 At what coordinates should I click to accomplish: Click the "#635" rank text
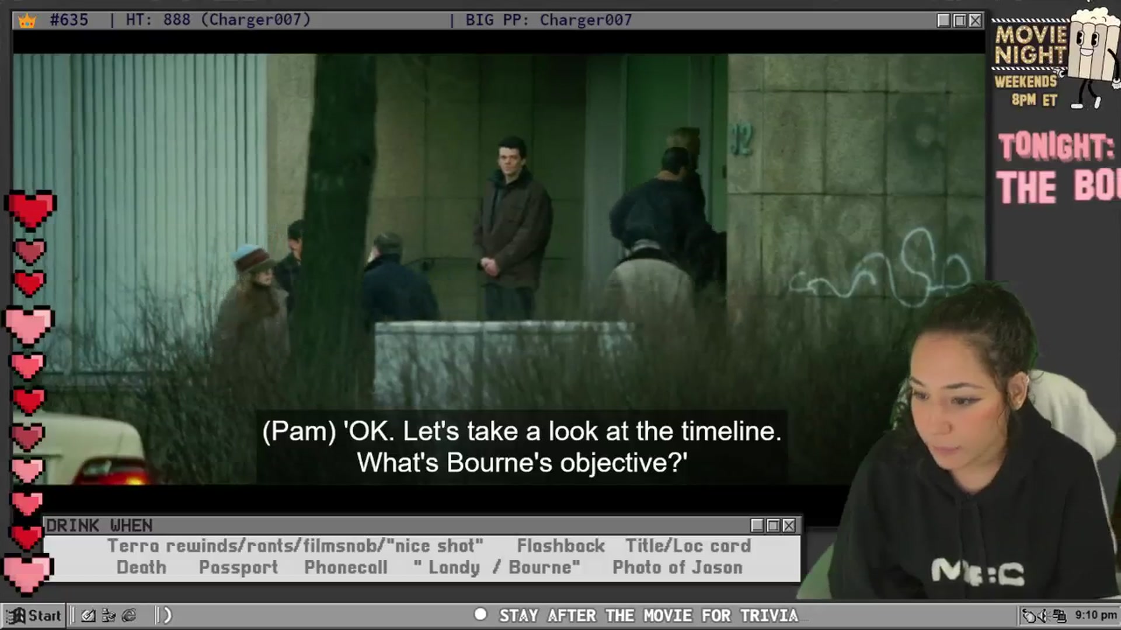click(69, 20)
